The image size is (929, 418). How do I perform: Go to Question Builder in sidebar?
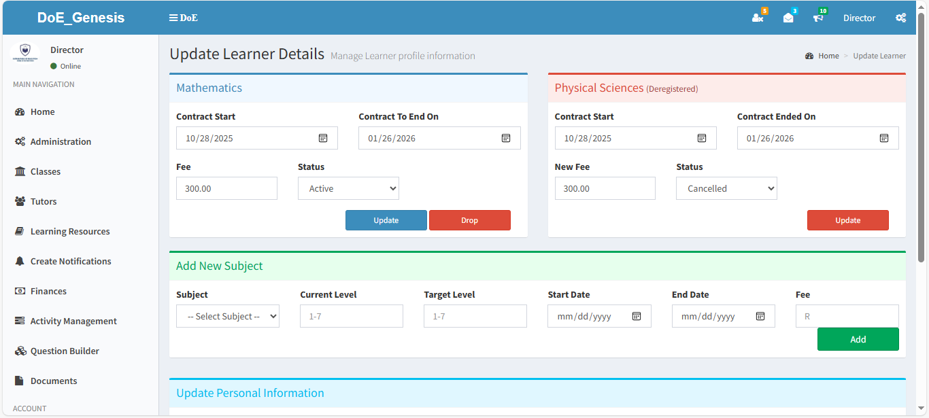[x=65, y=351]
